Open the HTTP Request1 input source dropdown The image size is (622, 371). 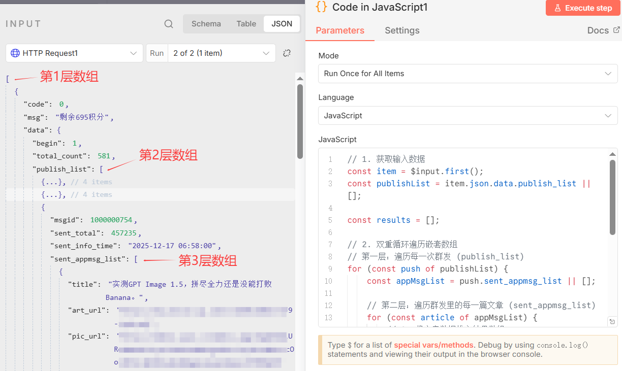(x=74, y=53)
